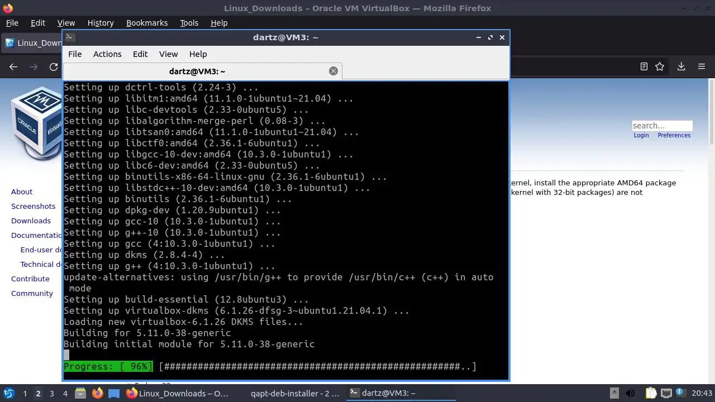Open Firefox View menu
The image size is (715, 402).
(66, 23)
